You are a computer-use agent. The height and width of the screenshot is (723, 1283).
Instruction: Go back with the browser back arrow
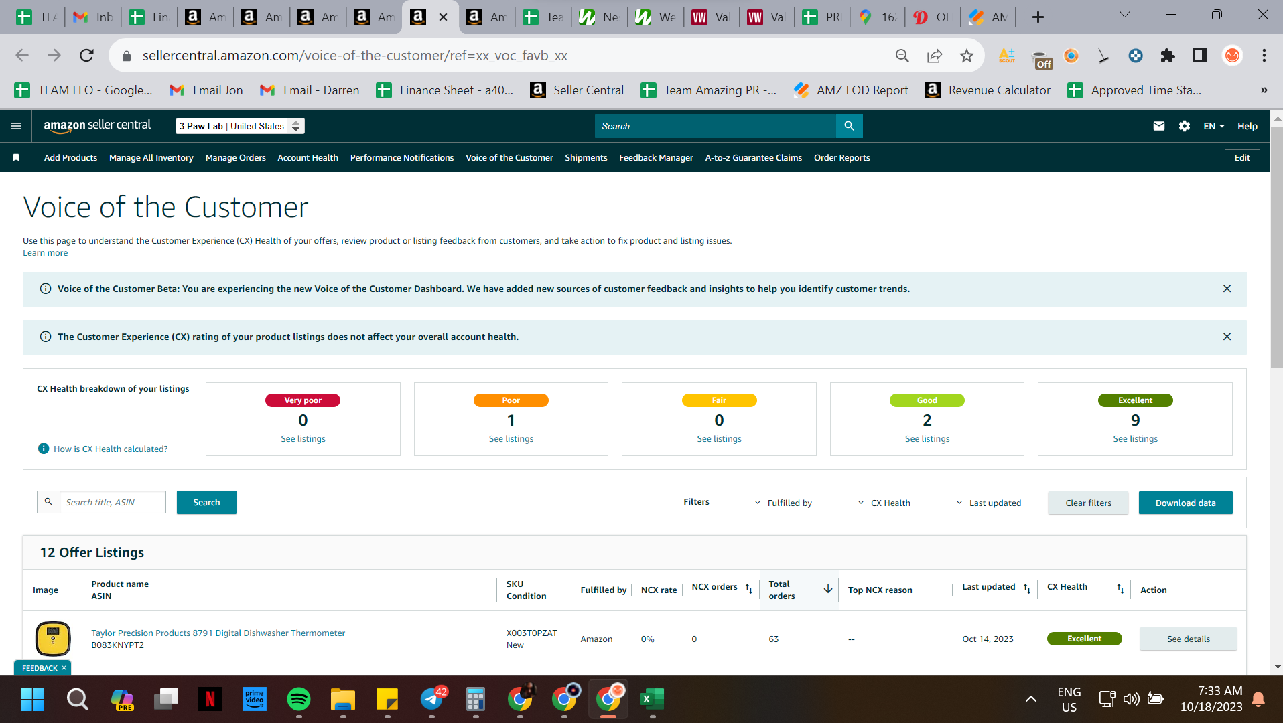point(22,56)
